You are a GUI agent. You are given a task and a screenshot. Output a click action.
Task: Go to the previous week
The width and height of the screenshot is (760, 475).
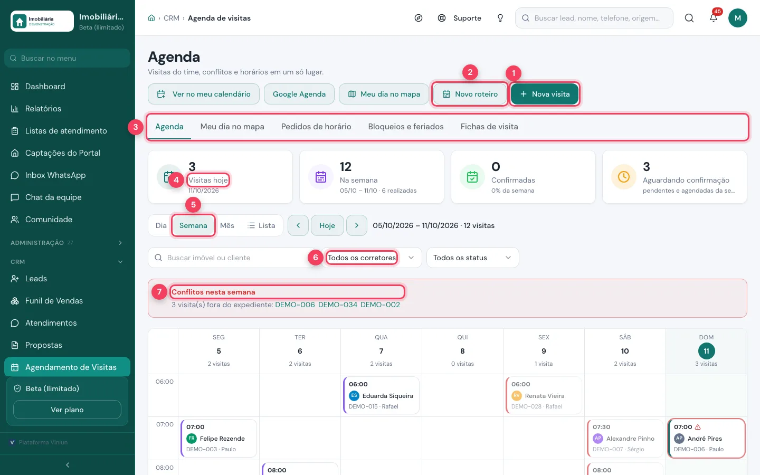(298, 225)
